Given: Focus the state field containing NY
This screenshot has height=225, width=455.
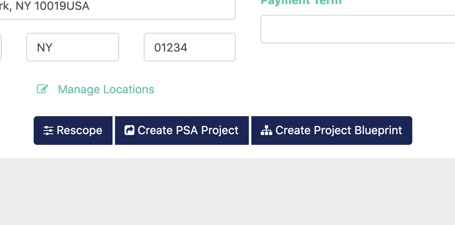Looking at the screenshot, I should coord(73,47).
